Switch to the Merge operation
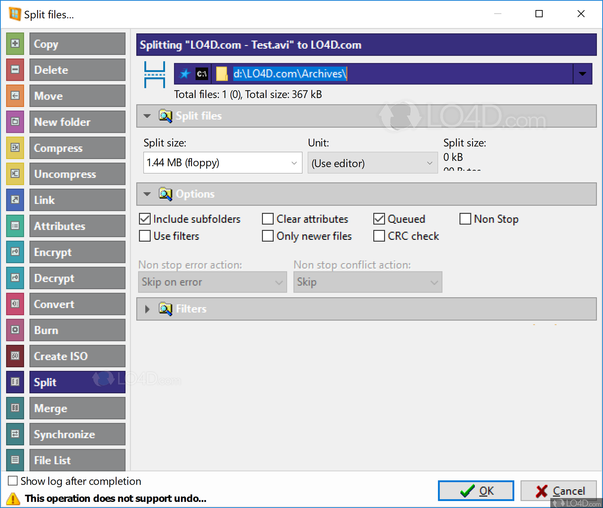The image size is (603, 508). tap(77, 408)
